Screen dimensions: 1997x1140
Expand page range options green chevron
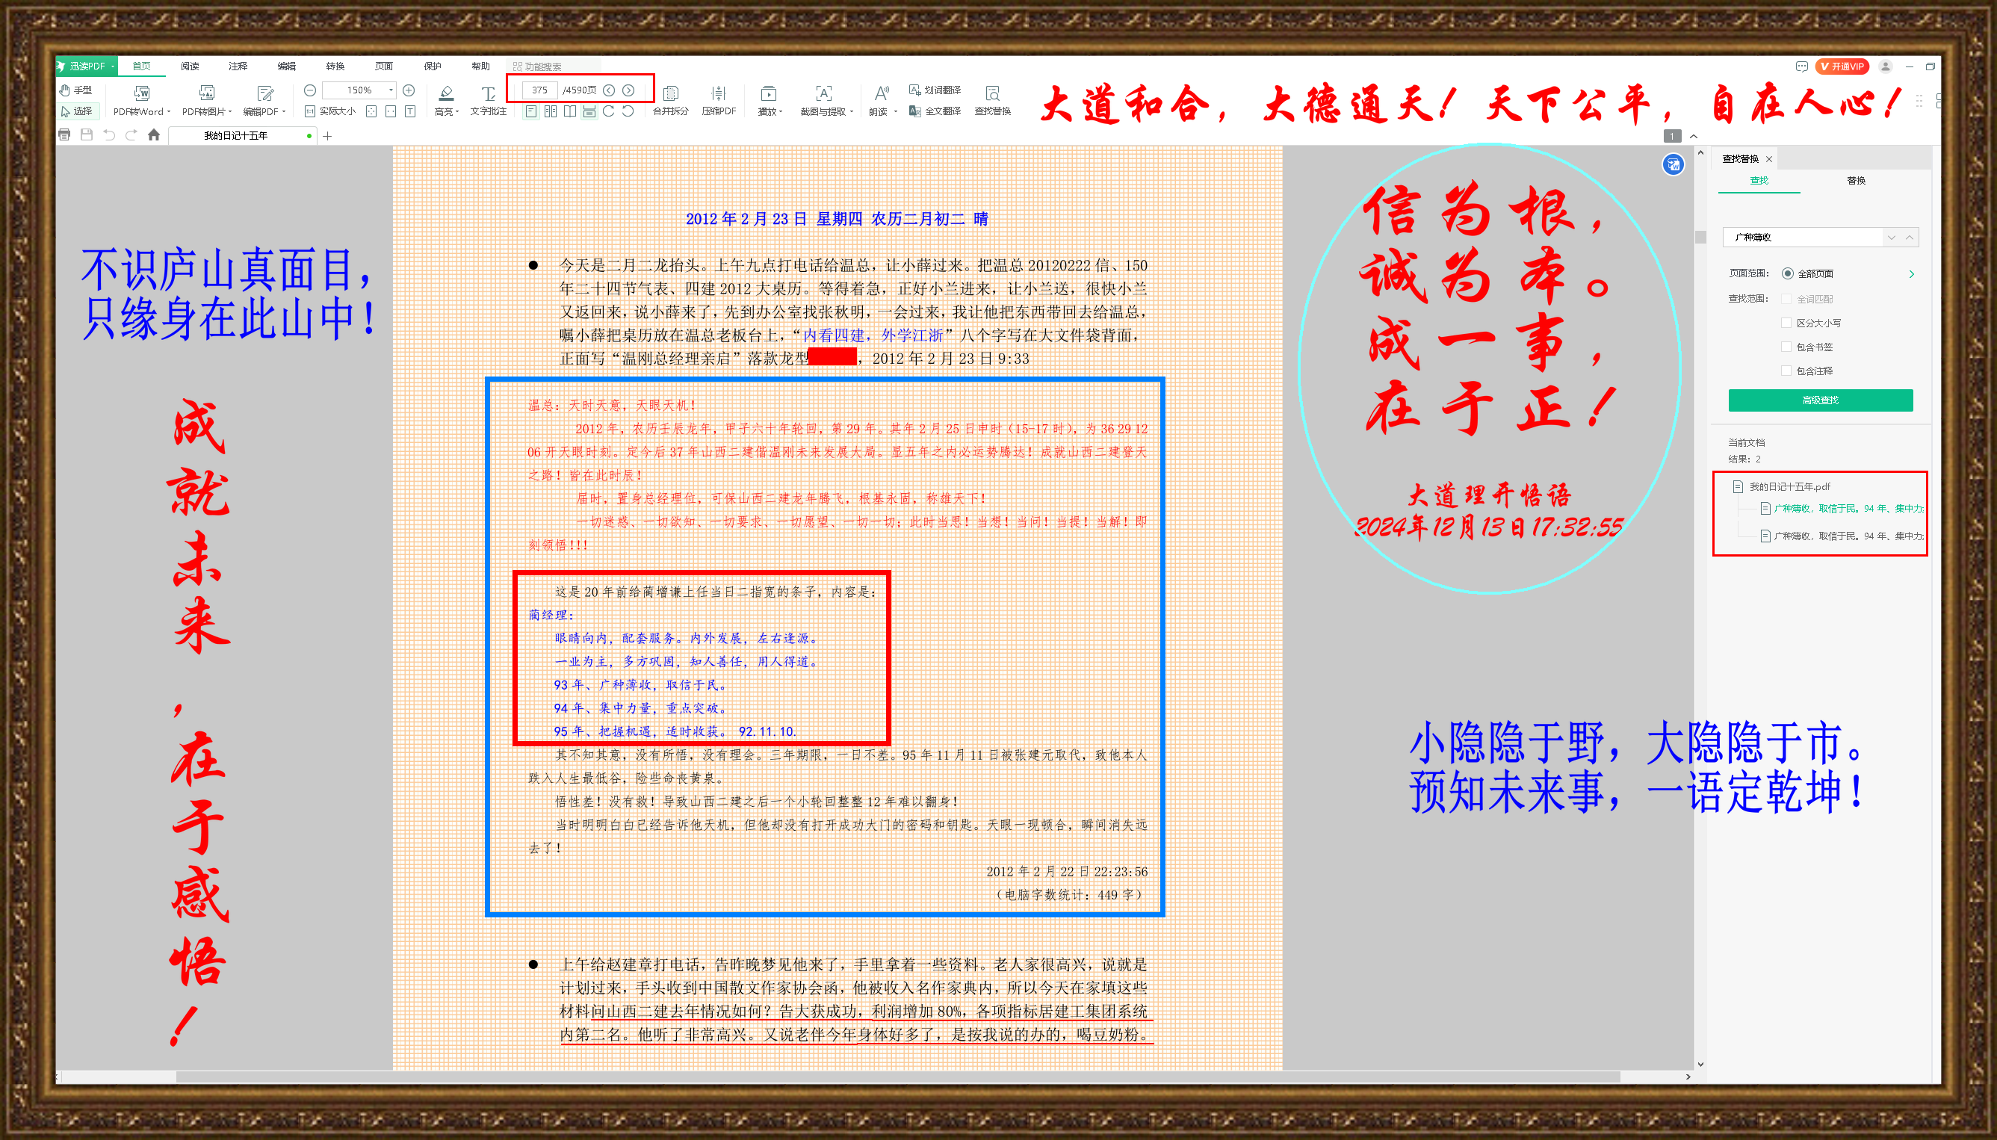pos(1911,273)
